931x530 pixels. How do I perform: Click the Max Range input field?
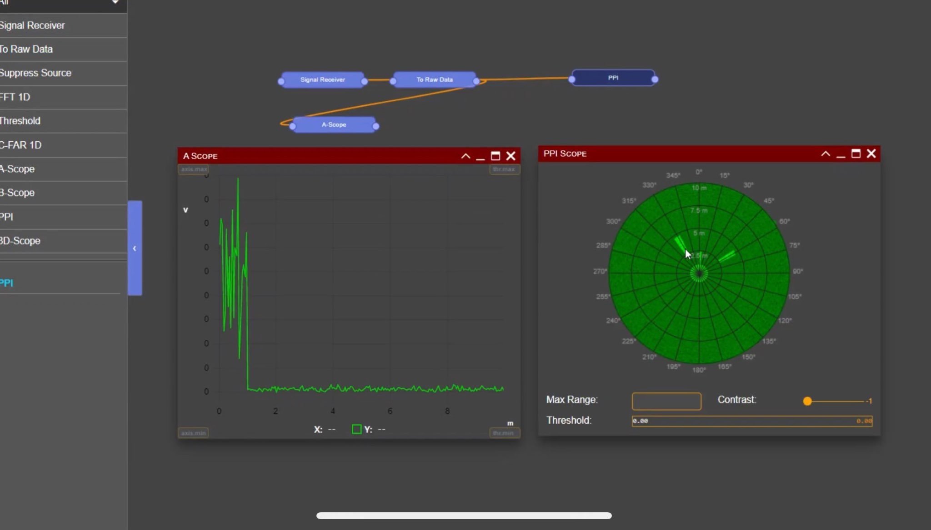[666, 401]
